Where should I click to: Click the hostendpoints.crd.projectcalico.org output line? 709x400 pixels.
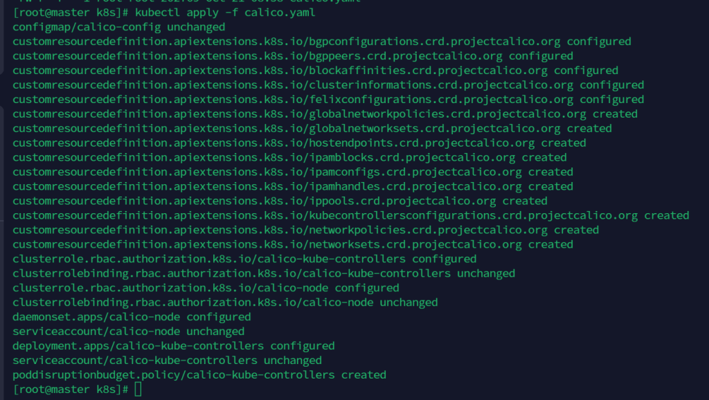[x=299, y=143]
